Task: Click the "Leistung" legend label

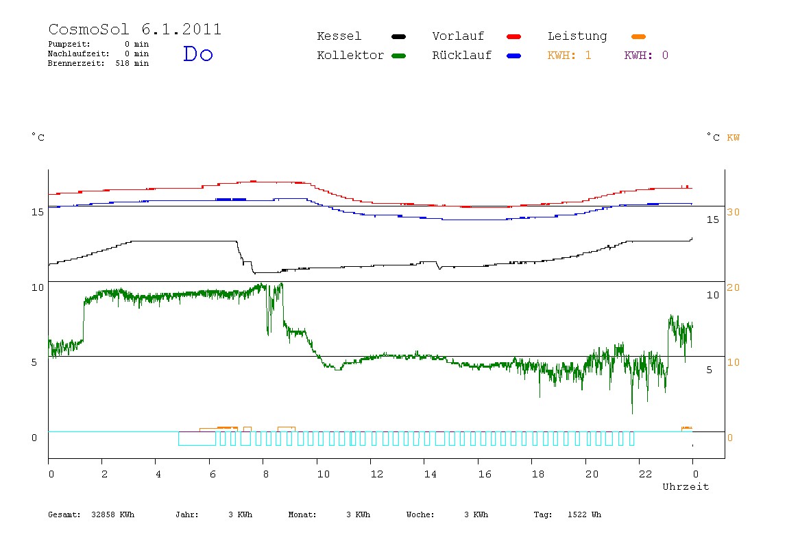Action: pyautogui.click(x=577, y=36)
